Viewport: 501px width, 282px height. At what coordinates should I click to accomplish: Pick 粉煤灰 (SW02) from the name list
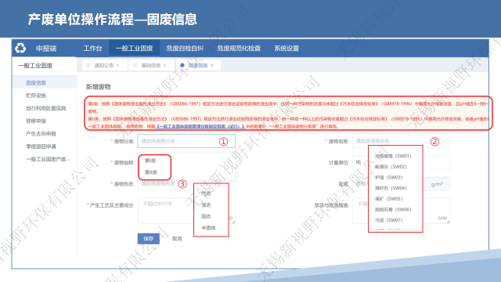391,167
